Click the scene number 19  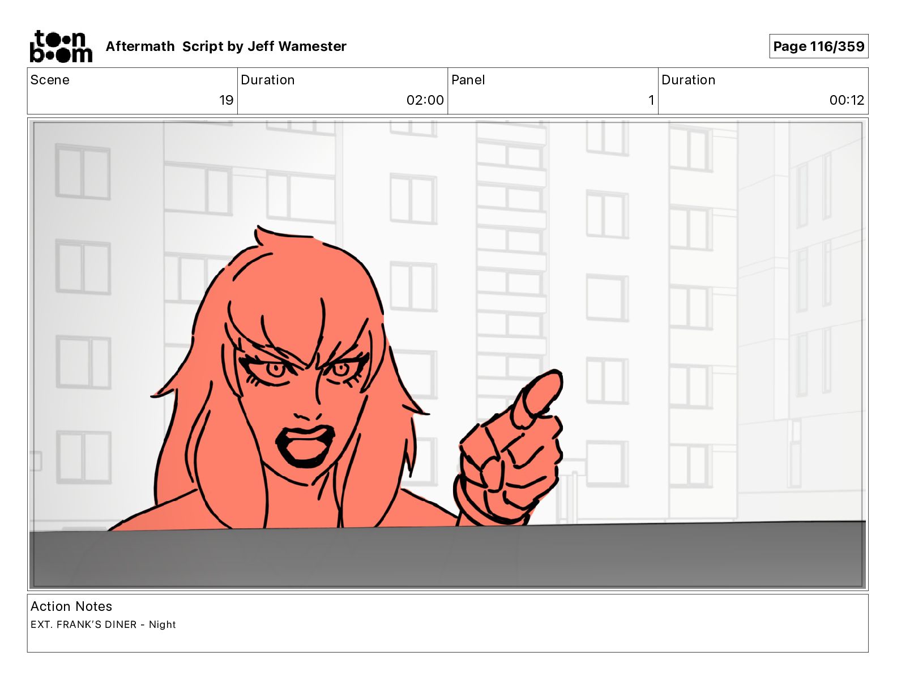pyautogui.click(x=226, y=100)
